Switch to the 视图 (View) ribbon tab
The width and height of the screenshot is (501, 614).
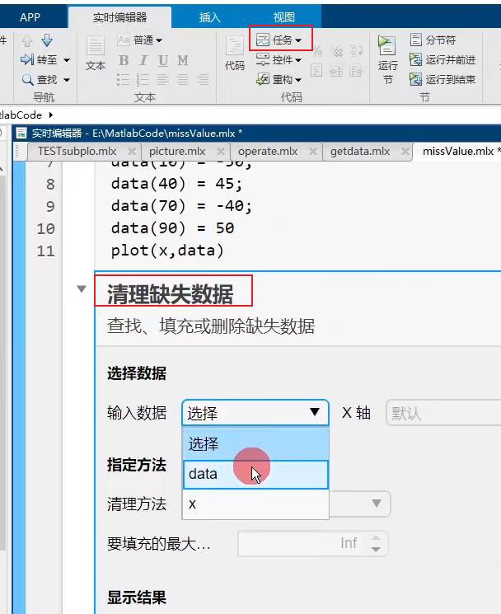tap(283, 16)
